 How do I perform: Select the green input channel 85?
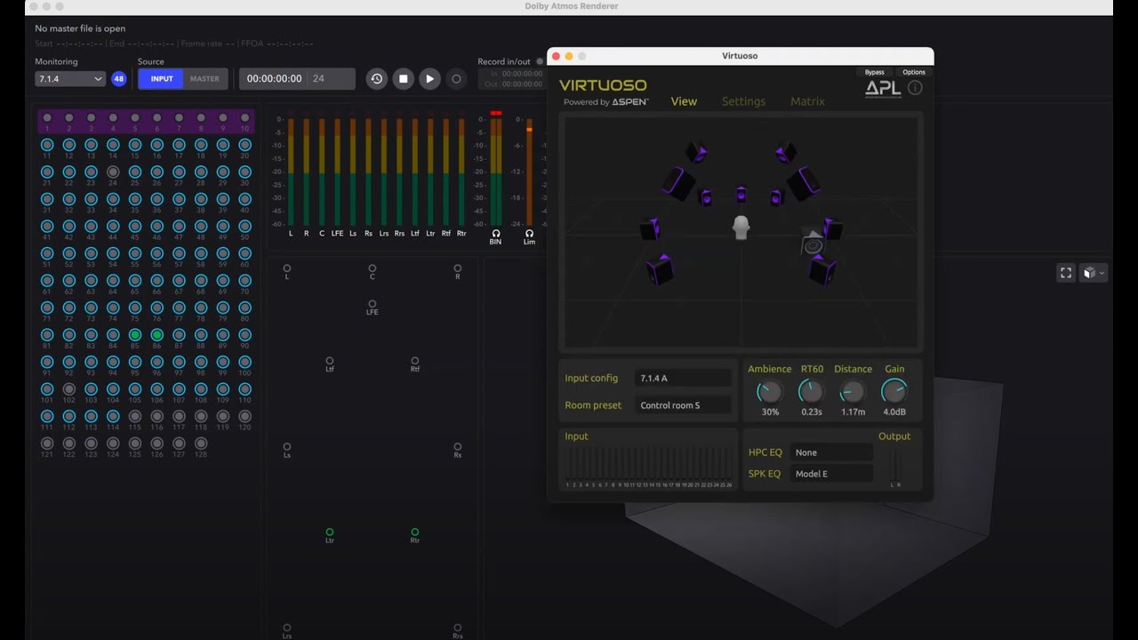135,335
